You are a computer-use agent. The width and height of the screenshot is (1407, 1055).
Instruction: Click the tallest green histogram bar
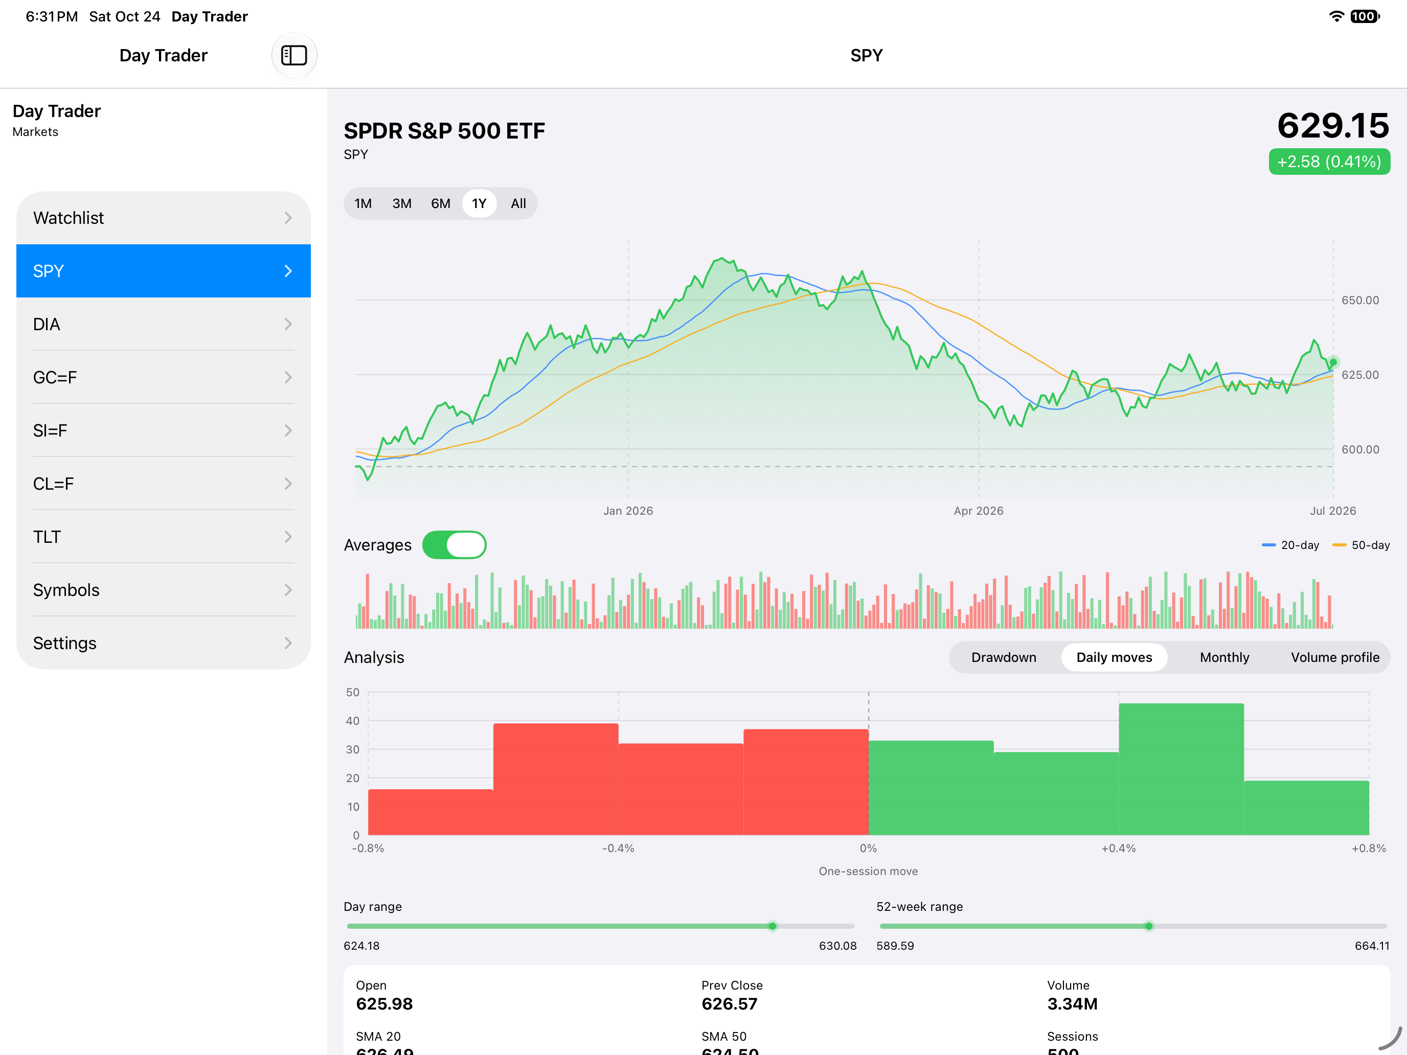[1181, 769]
